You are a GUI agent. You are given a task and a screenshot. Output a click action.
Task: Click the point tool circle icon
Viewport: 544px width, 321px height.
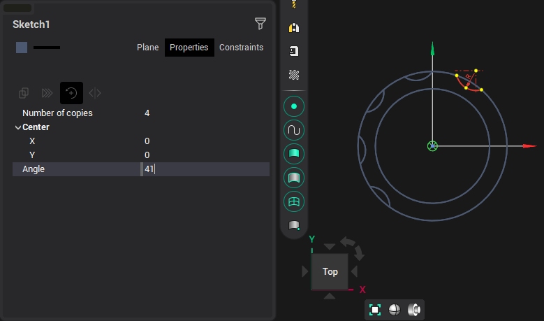pos(294,106)
